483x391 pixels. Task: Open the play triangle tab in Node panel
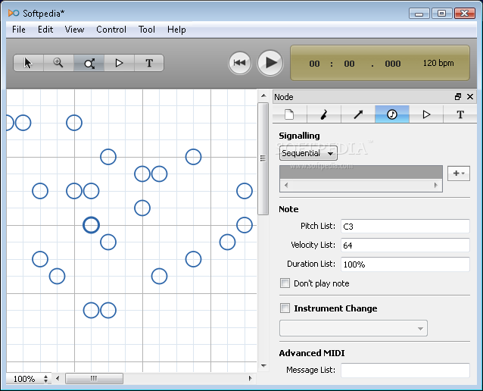(x=426, y=114)
